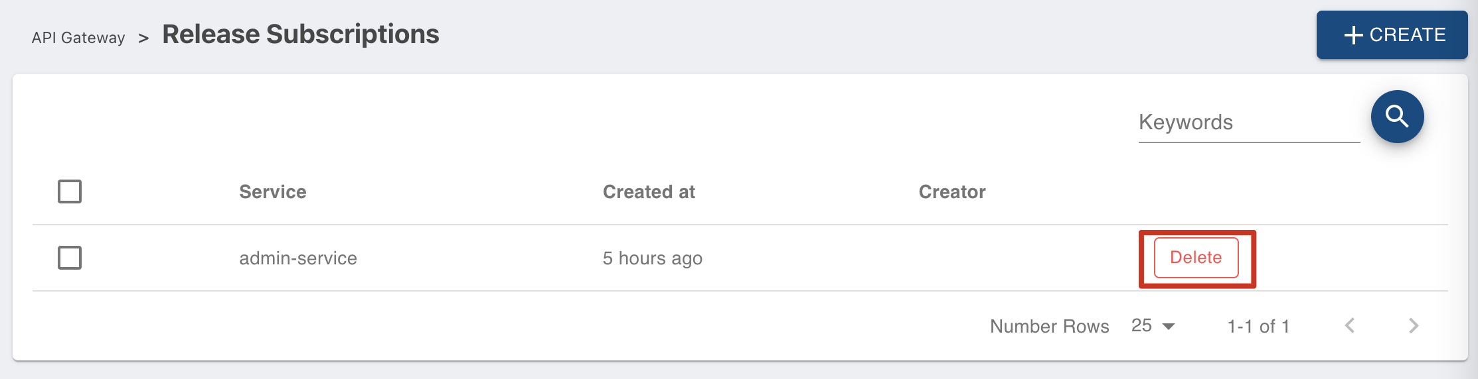This screenshot has width=1478, height=379.
Task: Click the plus icon on CREATE
Action: click(x=1353, y=35)
